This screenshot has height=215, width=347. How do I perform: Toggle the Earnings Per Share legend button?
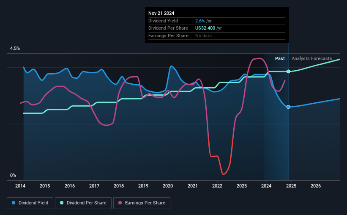(142, 203)
